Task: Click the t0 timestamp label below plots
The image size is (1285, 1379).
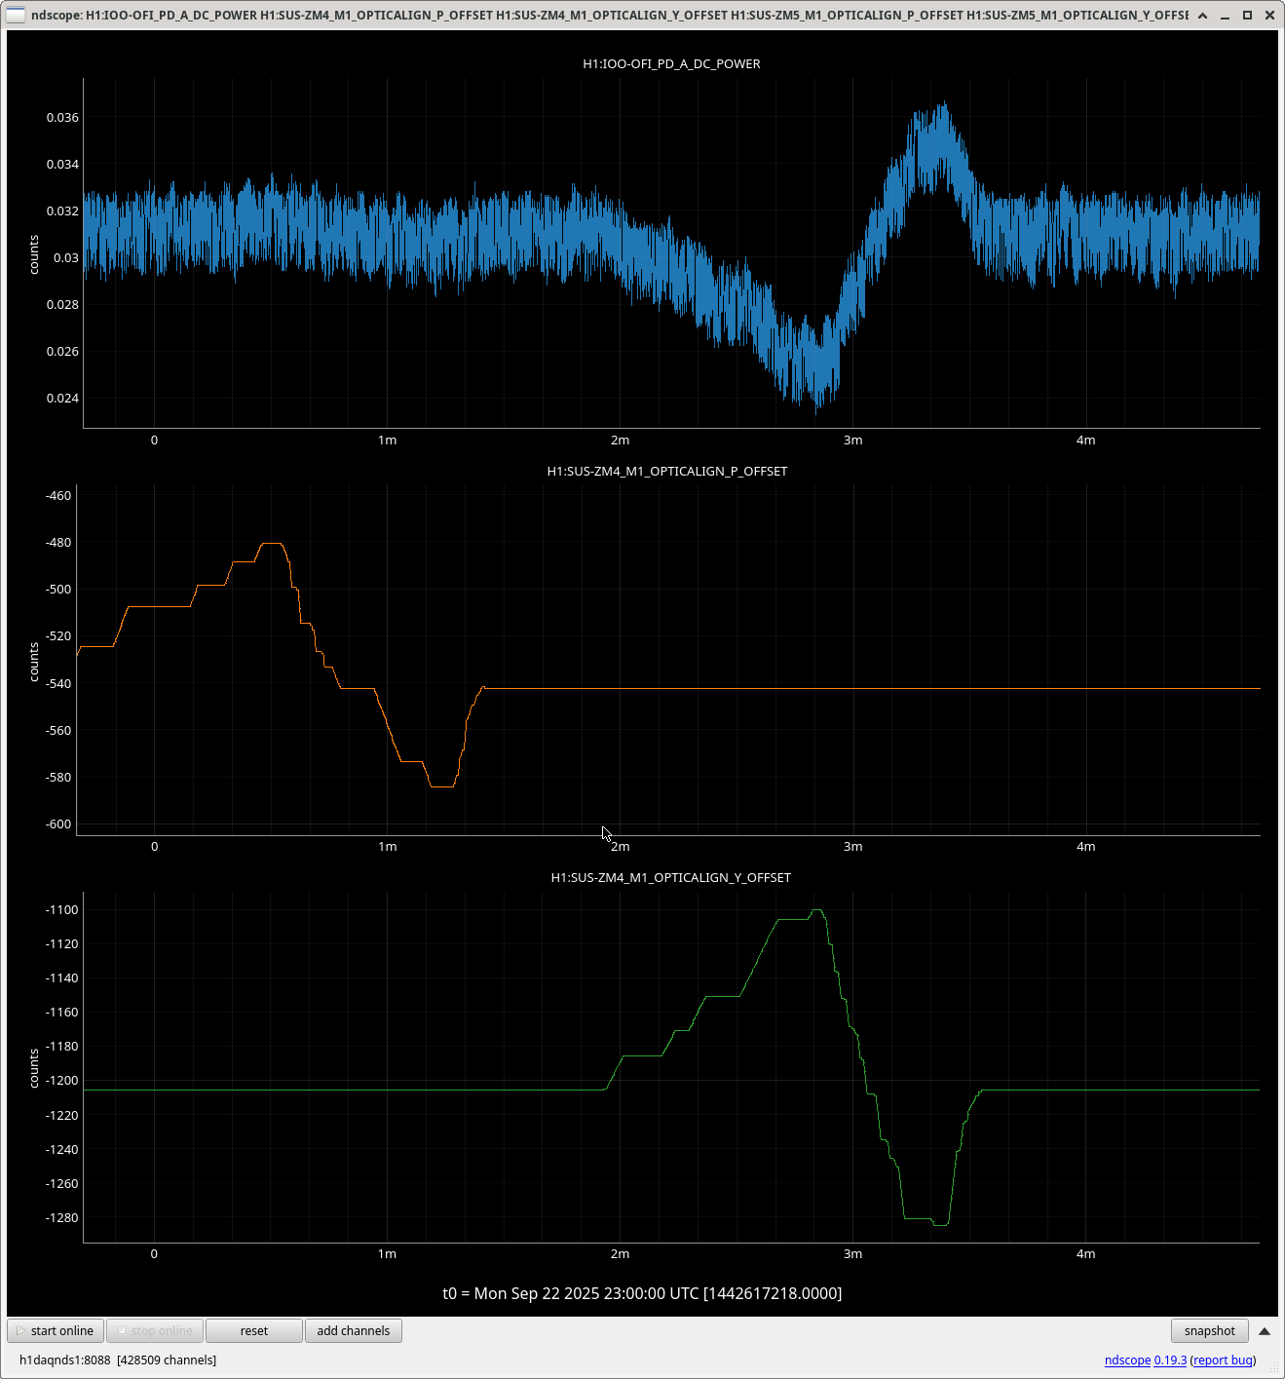Action: coord(642,1294)
